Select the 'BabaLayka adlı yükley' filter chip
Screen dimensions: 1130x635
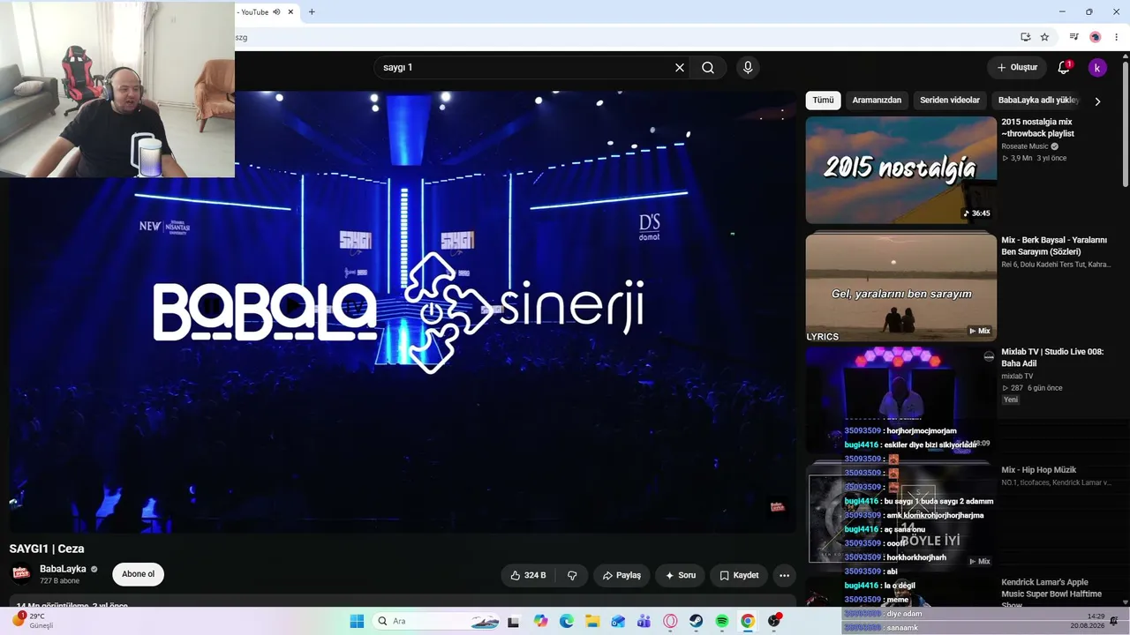(x=1038, y=101)
